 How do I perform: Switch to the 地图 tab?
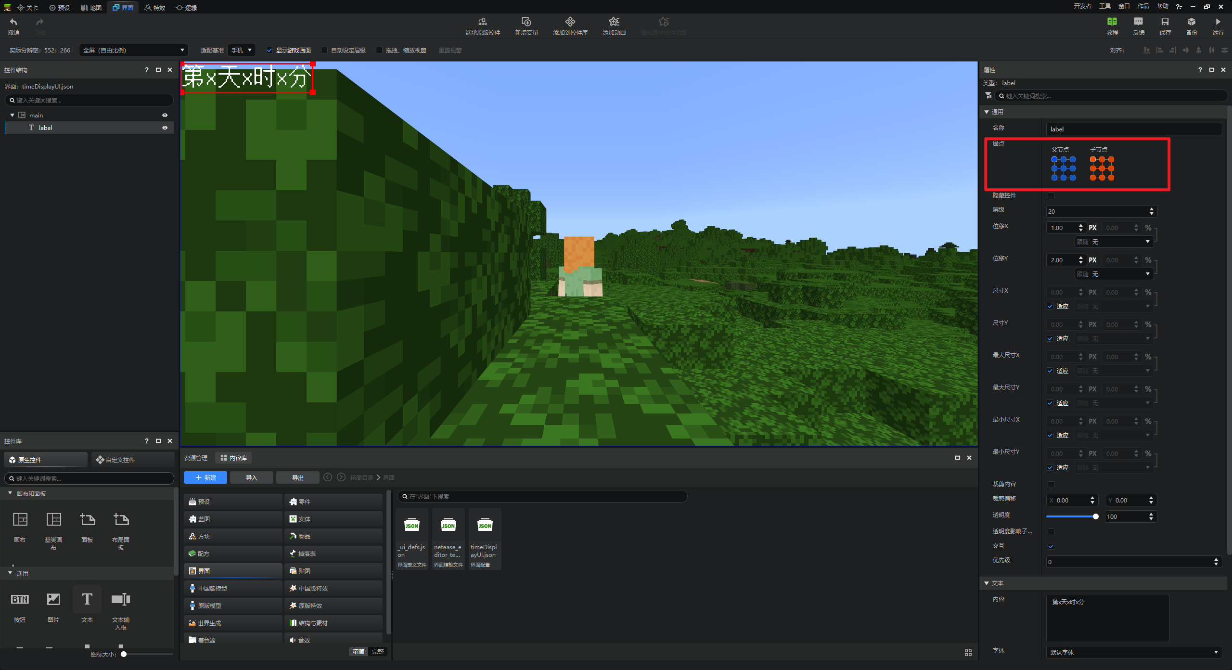coord(91,8)
